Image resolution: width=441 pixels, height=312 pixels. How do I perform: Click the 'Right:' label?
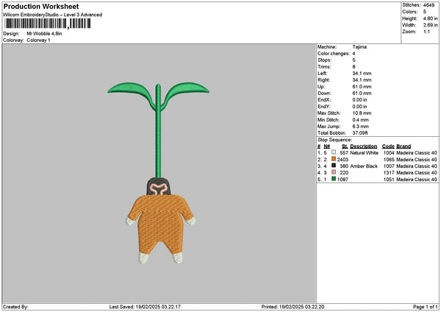(x=323, y=80)
